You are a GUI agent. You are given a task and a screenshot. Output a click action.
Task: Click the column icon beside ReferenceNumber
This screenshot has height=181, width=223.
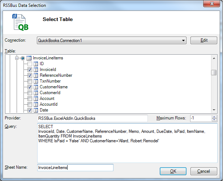coord(36,75)
